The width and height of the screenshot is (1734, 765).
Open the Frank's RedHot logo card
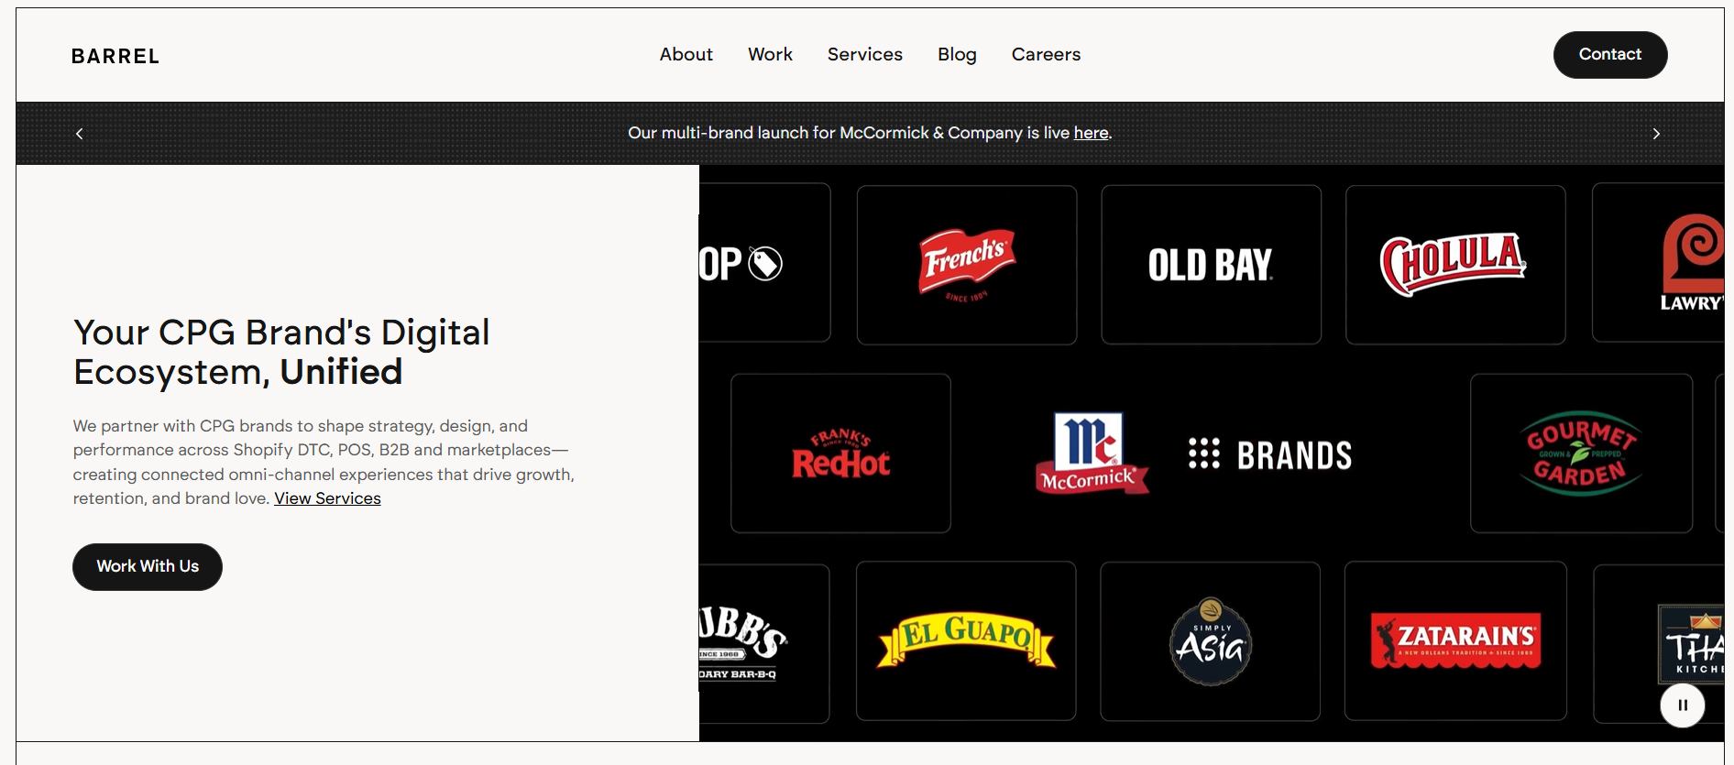[840, 454]
